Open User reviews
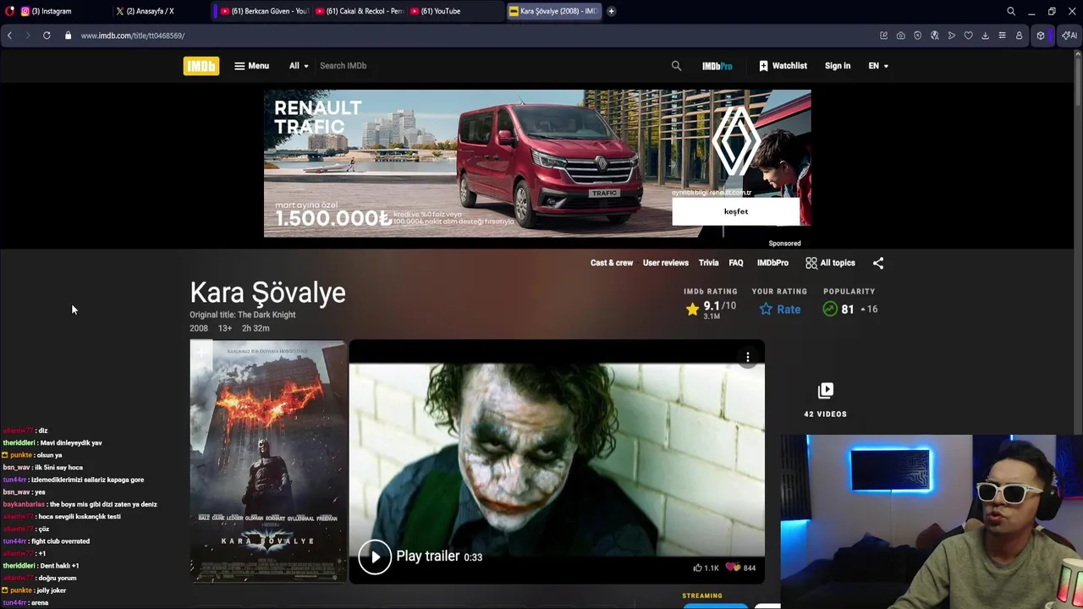This screenshot has width=1083, height=609. click(x=666, y=263)
